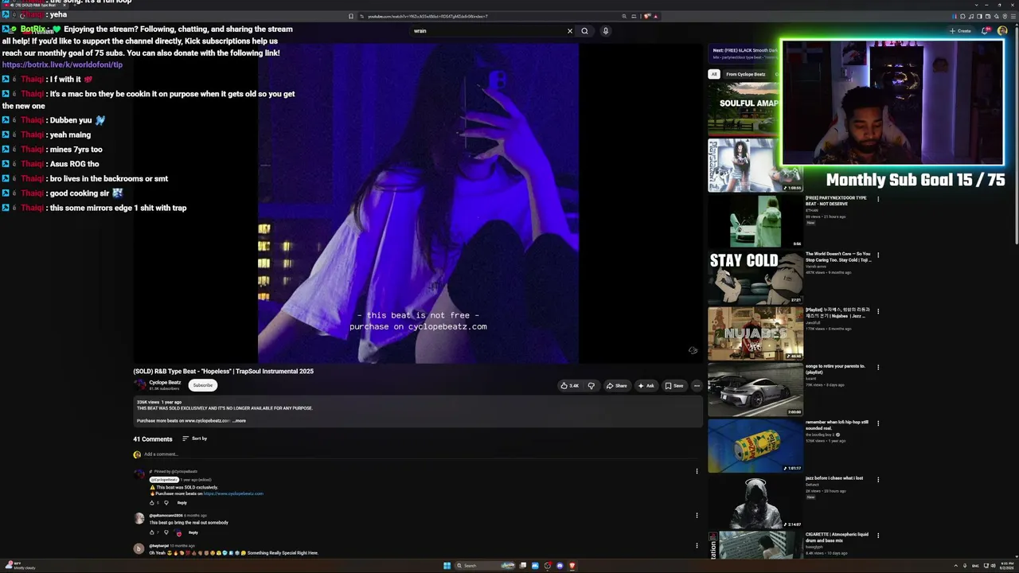This screenshot has width=1019, height=573.
Task: Open the Soulful Amapiano thumbnail
Action: (x=744, y=111)
